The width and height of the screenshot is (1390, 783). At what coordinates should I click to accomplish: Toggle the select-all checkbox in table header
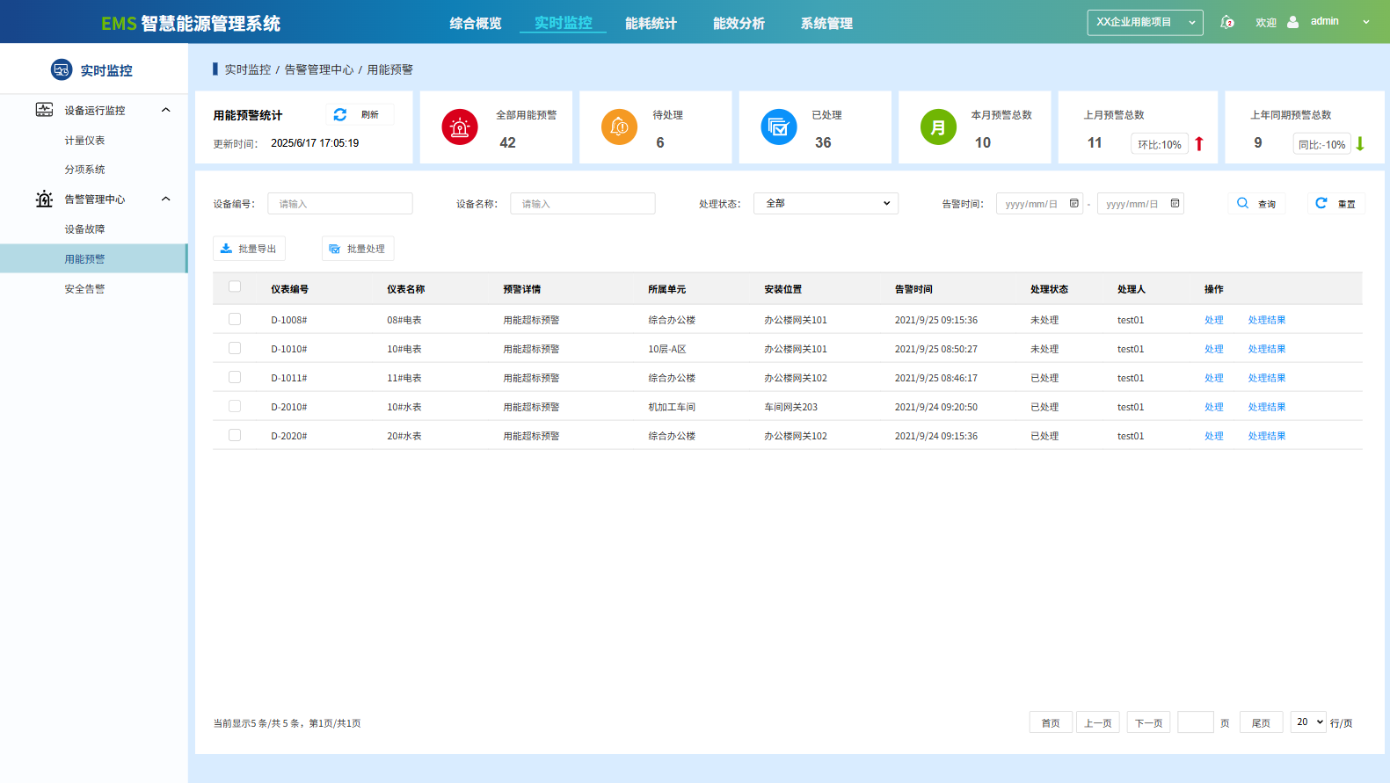pyautogui.click(x=235, y=286)
